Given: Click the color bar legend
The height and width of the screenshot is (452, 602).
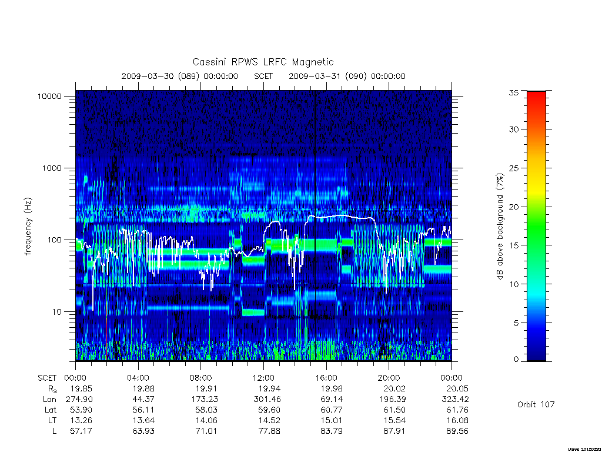Looking at the screenshot, I should tap(536, 226).
